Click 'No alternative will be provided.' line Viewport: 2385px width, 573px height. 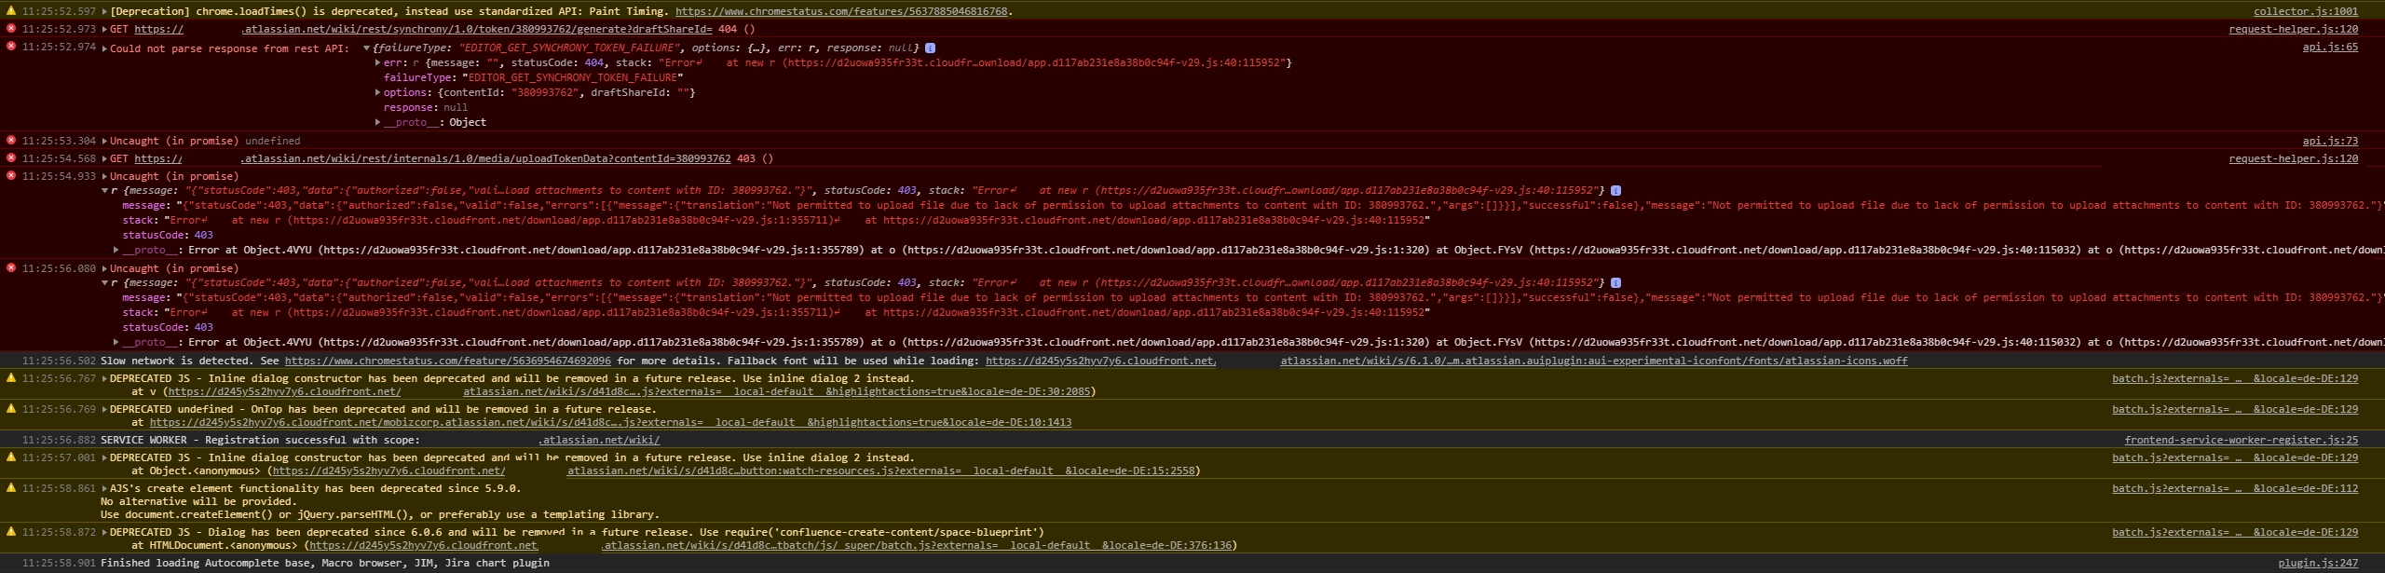(x=198, y=501)
